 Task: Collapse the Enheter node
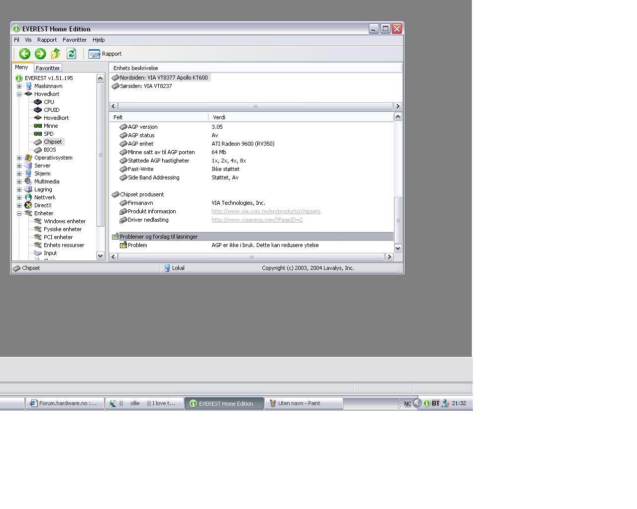click(x=19, y=213)
